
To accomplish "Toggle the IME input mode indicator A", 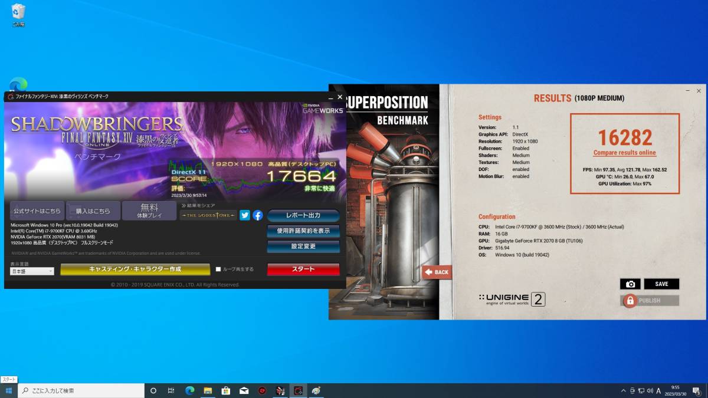I will tap(658, 390).
